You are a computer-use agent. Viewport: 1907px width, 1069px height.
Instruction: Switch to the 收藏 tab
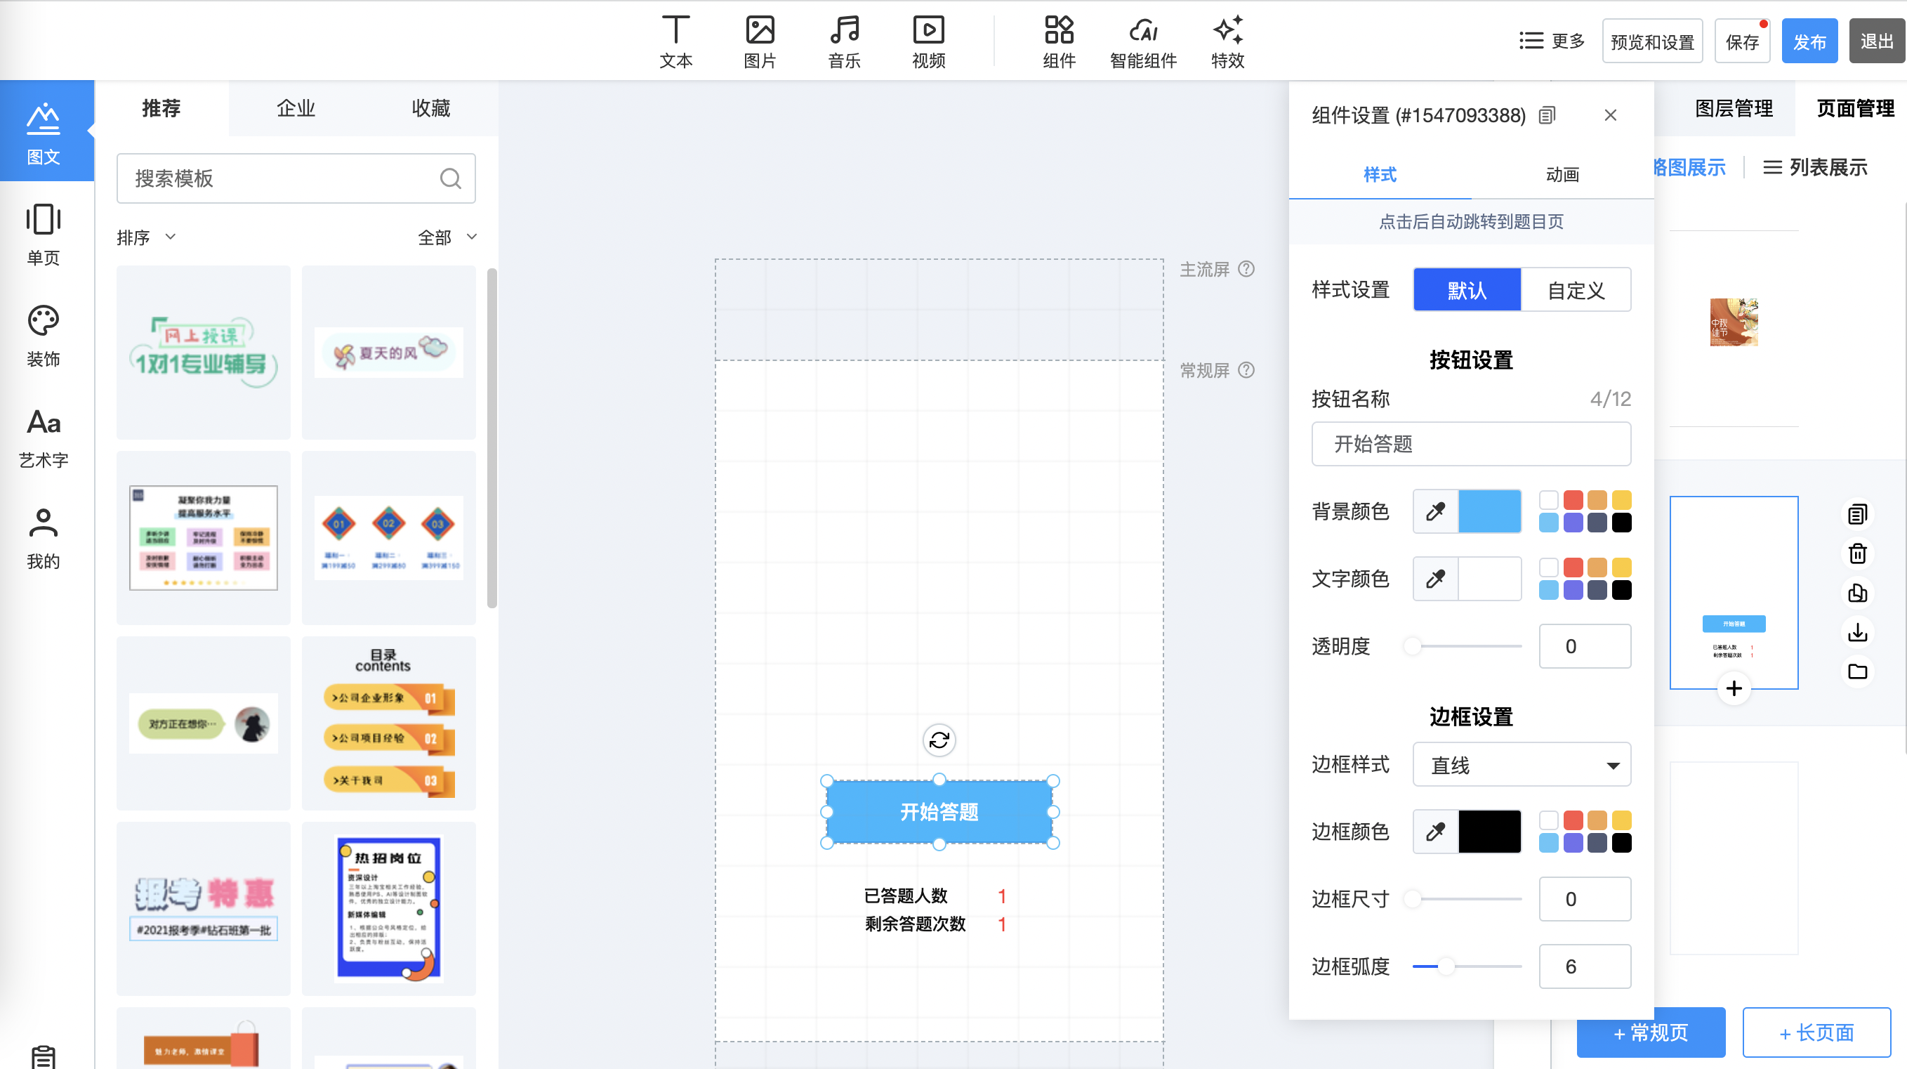click(431, 108)
